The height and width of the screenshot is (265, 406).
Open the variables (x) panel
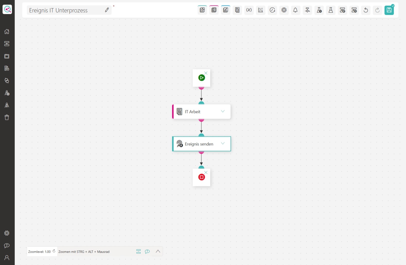tap(249, 10)
